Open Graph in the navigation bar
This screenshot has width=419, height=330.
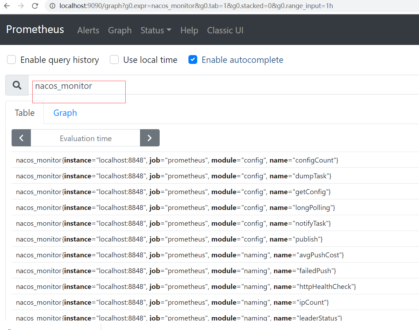click(120, 31)
